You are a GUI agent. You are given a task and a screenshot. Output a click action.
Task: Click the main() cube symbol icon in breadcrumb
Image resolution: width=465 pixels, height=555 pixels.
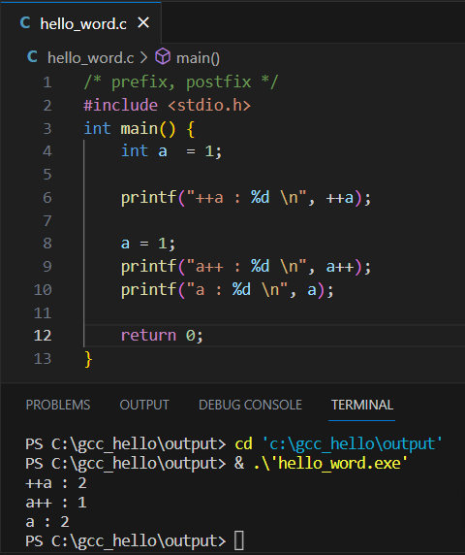(163, 56)
